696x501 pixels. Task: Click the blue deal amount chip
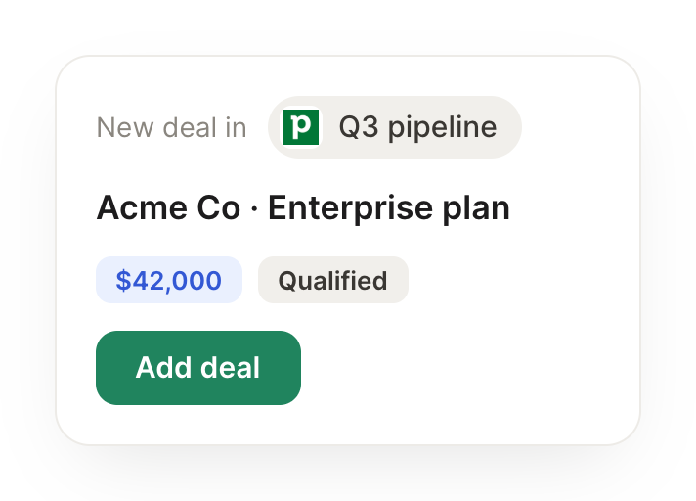pyautogui.click(x=169, y=280)
